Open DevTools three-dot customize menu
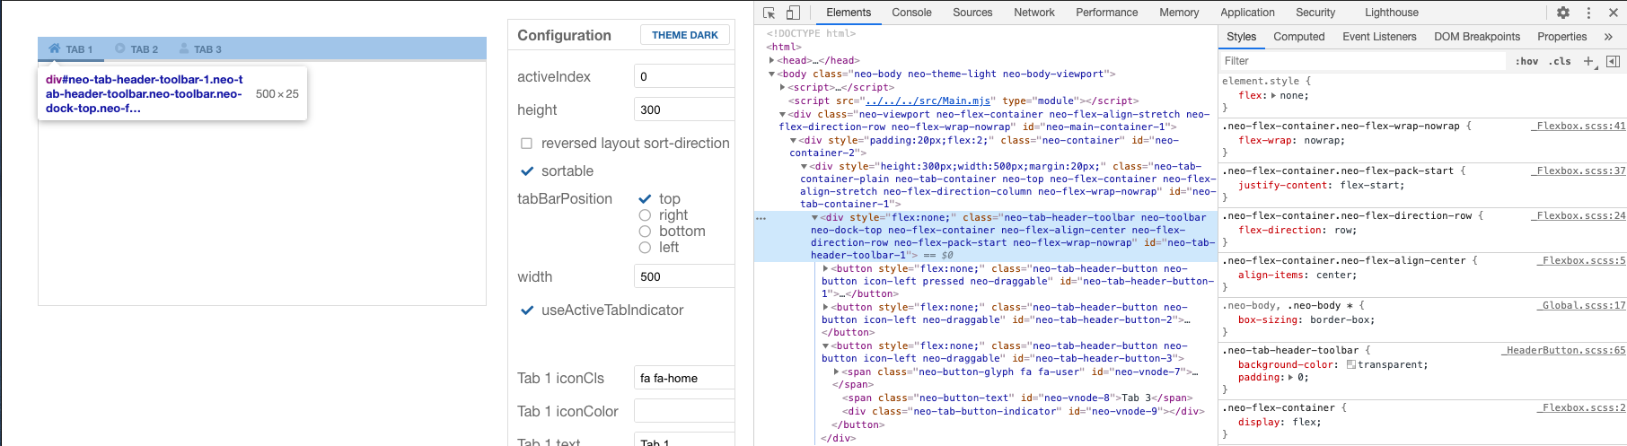This screenshot has width=1627, height=446. [x=1588, y=13]
